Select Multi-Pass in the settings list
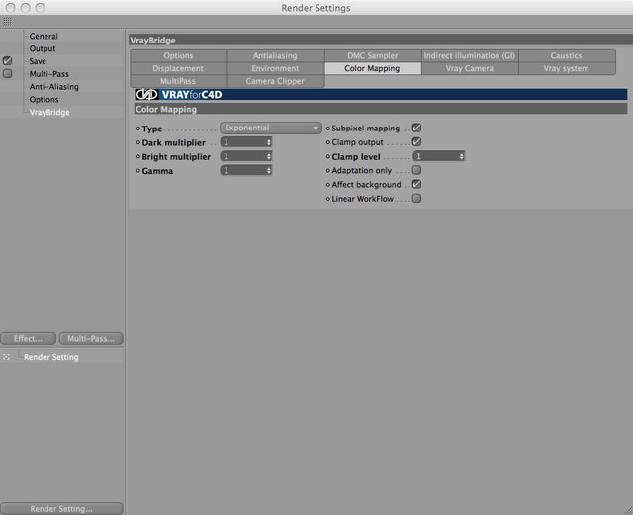The width and height of the screenshot is (633, 515). (49, 74)
